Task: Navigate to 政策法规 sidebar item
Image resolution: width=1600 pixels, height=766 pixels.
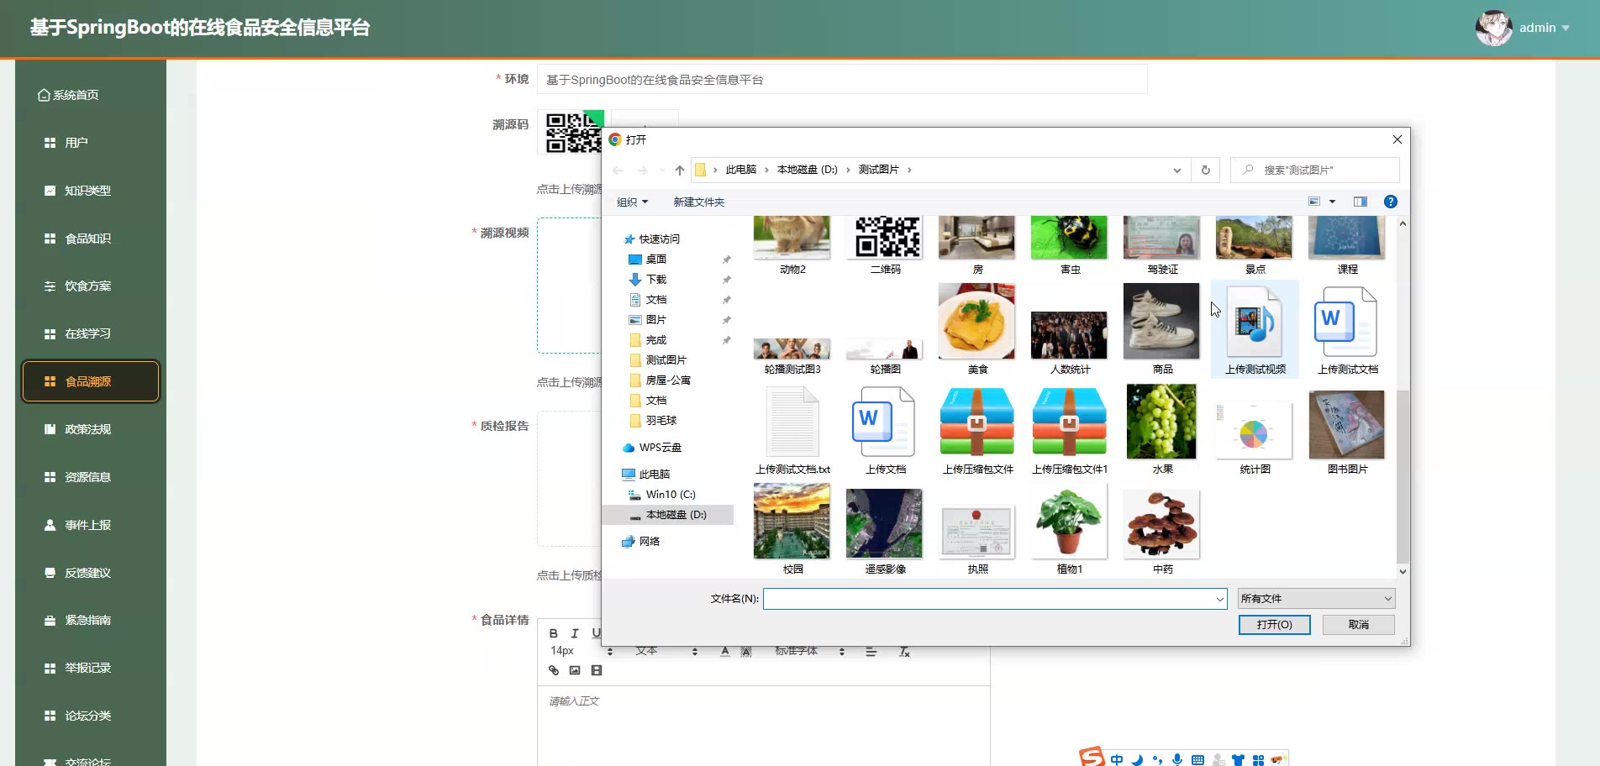Action: pyautogui.click(x=88, y=429)
